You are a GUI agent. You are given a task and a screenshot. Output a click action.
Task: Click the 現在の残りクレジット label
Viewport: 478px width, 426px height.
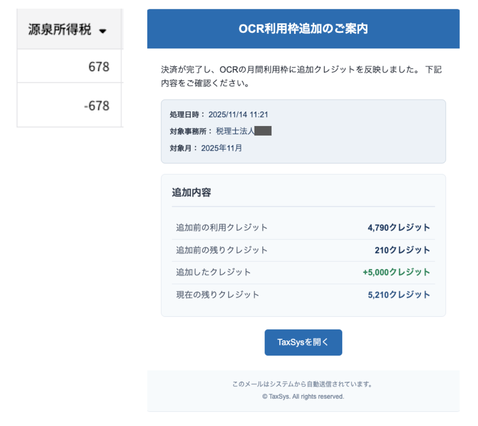[218, 294]
